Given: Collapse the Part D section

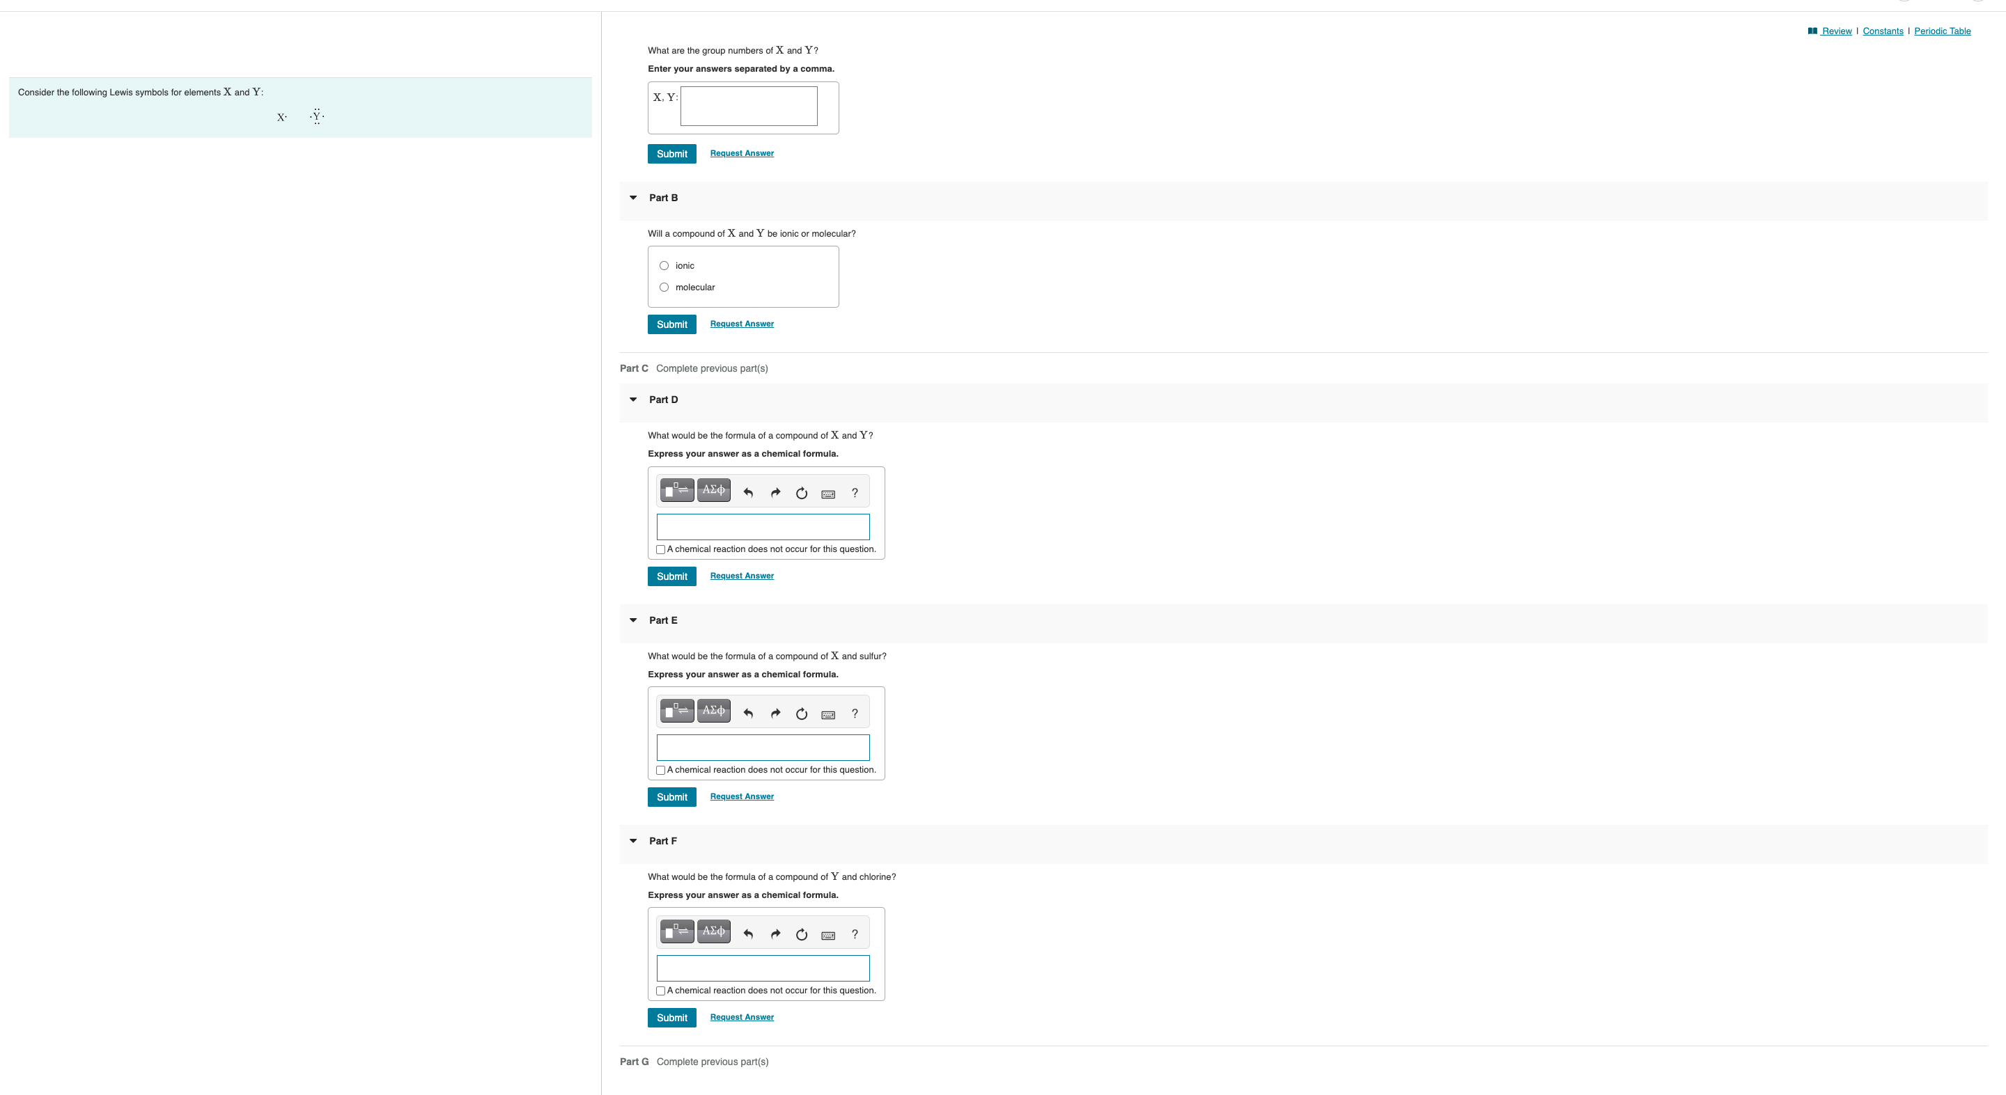Looking at the screenshot, I should click(x=633, y=400).
